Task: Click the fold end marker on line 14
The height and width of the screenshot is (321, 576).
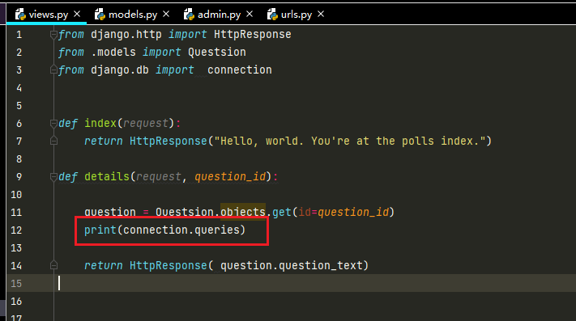Action: point(53,265)
